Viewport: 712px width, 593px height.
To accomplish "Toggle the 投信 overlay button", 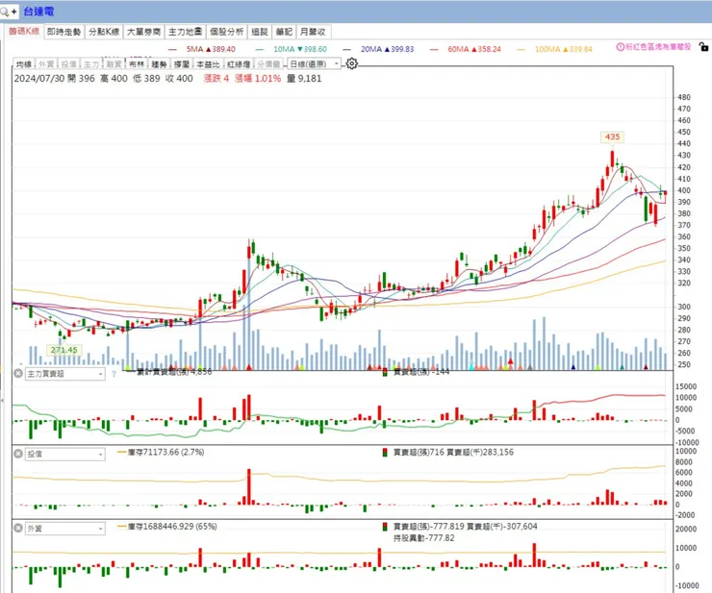I will [x=68, y=64].
